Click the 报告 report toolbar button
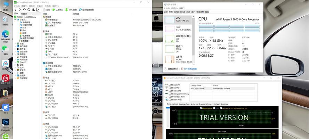This screenshot has width=309, height=139. (47, 10)
